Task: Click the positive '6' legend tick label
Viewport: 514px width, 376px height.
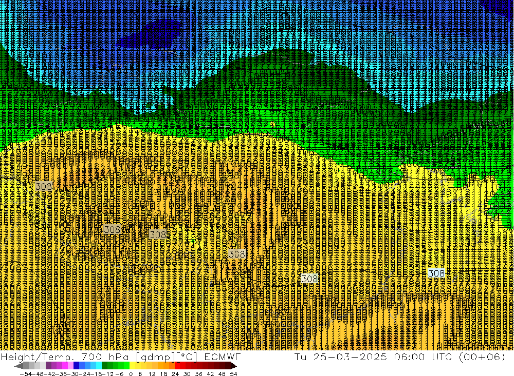Action: coord(140,374)
